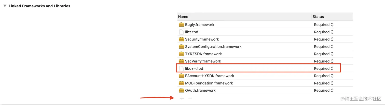Sort the list by the Name column header
This screenshot has height=105, width=385.
coord(183,17)
